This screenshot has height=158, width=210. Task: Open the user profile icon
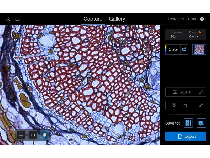[x=8, y=19]
